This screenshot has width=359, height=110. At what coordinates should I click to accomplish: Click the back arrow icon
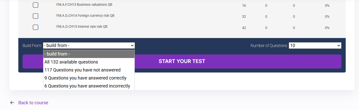tap(12, 103)
